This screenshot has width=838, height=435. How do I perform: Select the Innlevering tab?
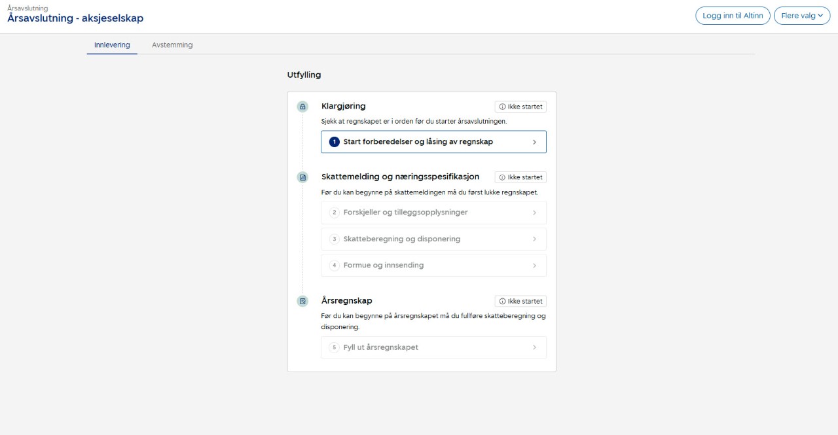coord(112,45)
